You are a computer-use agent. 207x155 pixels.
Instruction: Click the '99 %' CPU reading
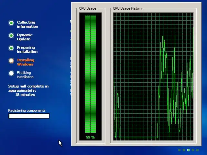[x=91, y=137]
